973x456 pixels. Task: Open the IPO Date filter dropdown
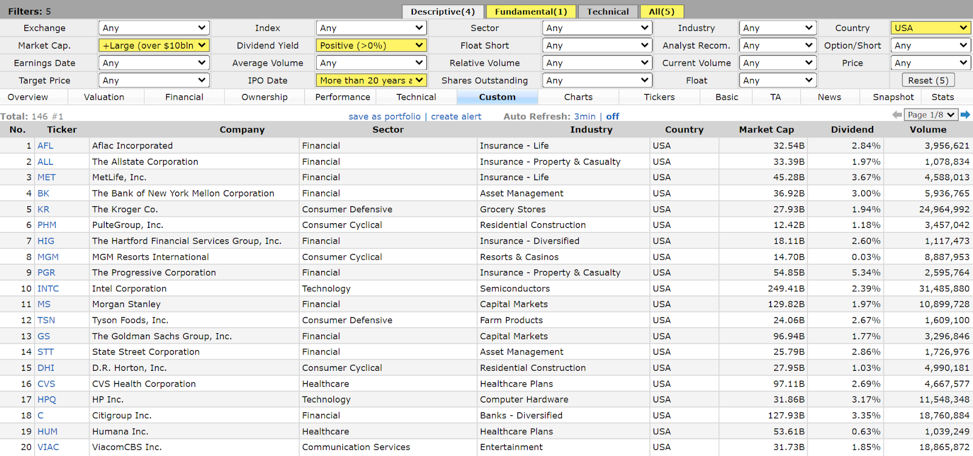tap(372, 80)
